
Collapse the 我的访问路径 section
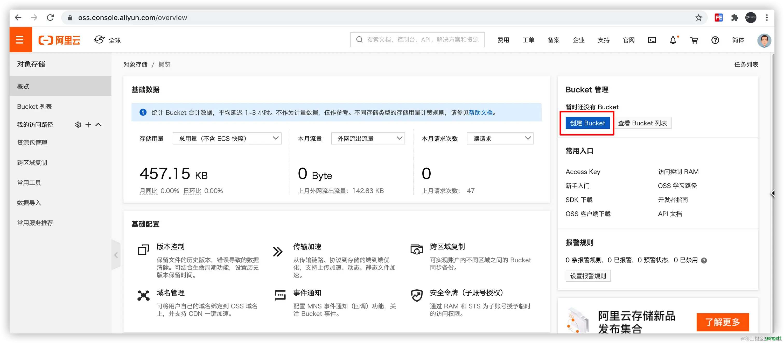pyautogui.click(x=98, y=125)
